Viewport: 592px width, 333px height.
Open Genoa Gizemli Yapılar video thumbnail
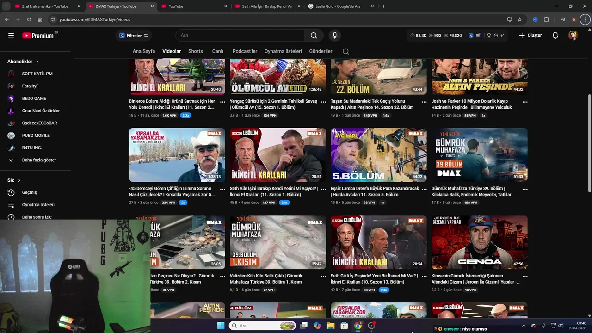[x=480, y=242]
